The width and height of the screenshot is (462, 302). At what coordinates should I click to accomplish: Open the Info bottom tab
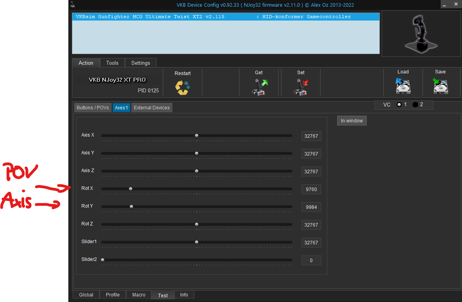(x=184, y=294)
